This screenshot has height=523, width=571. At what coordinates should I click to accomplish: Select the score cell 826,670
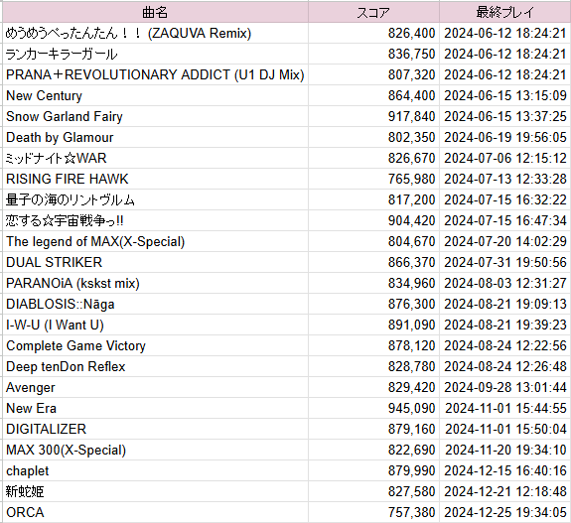tap(373, 158)
